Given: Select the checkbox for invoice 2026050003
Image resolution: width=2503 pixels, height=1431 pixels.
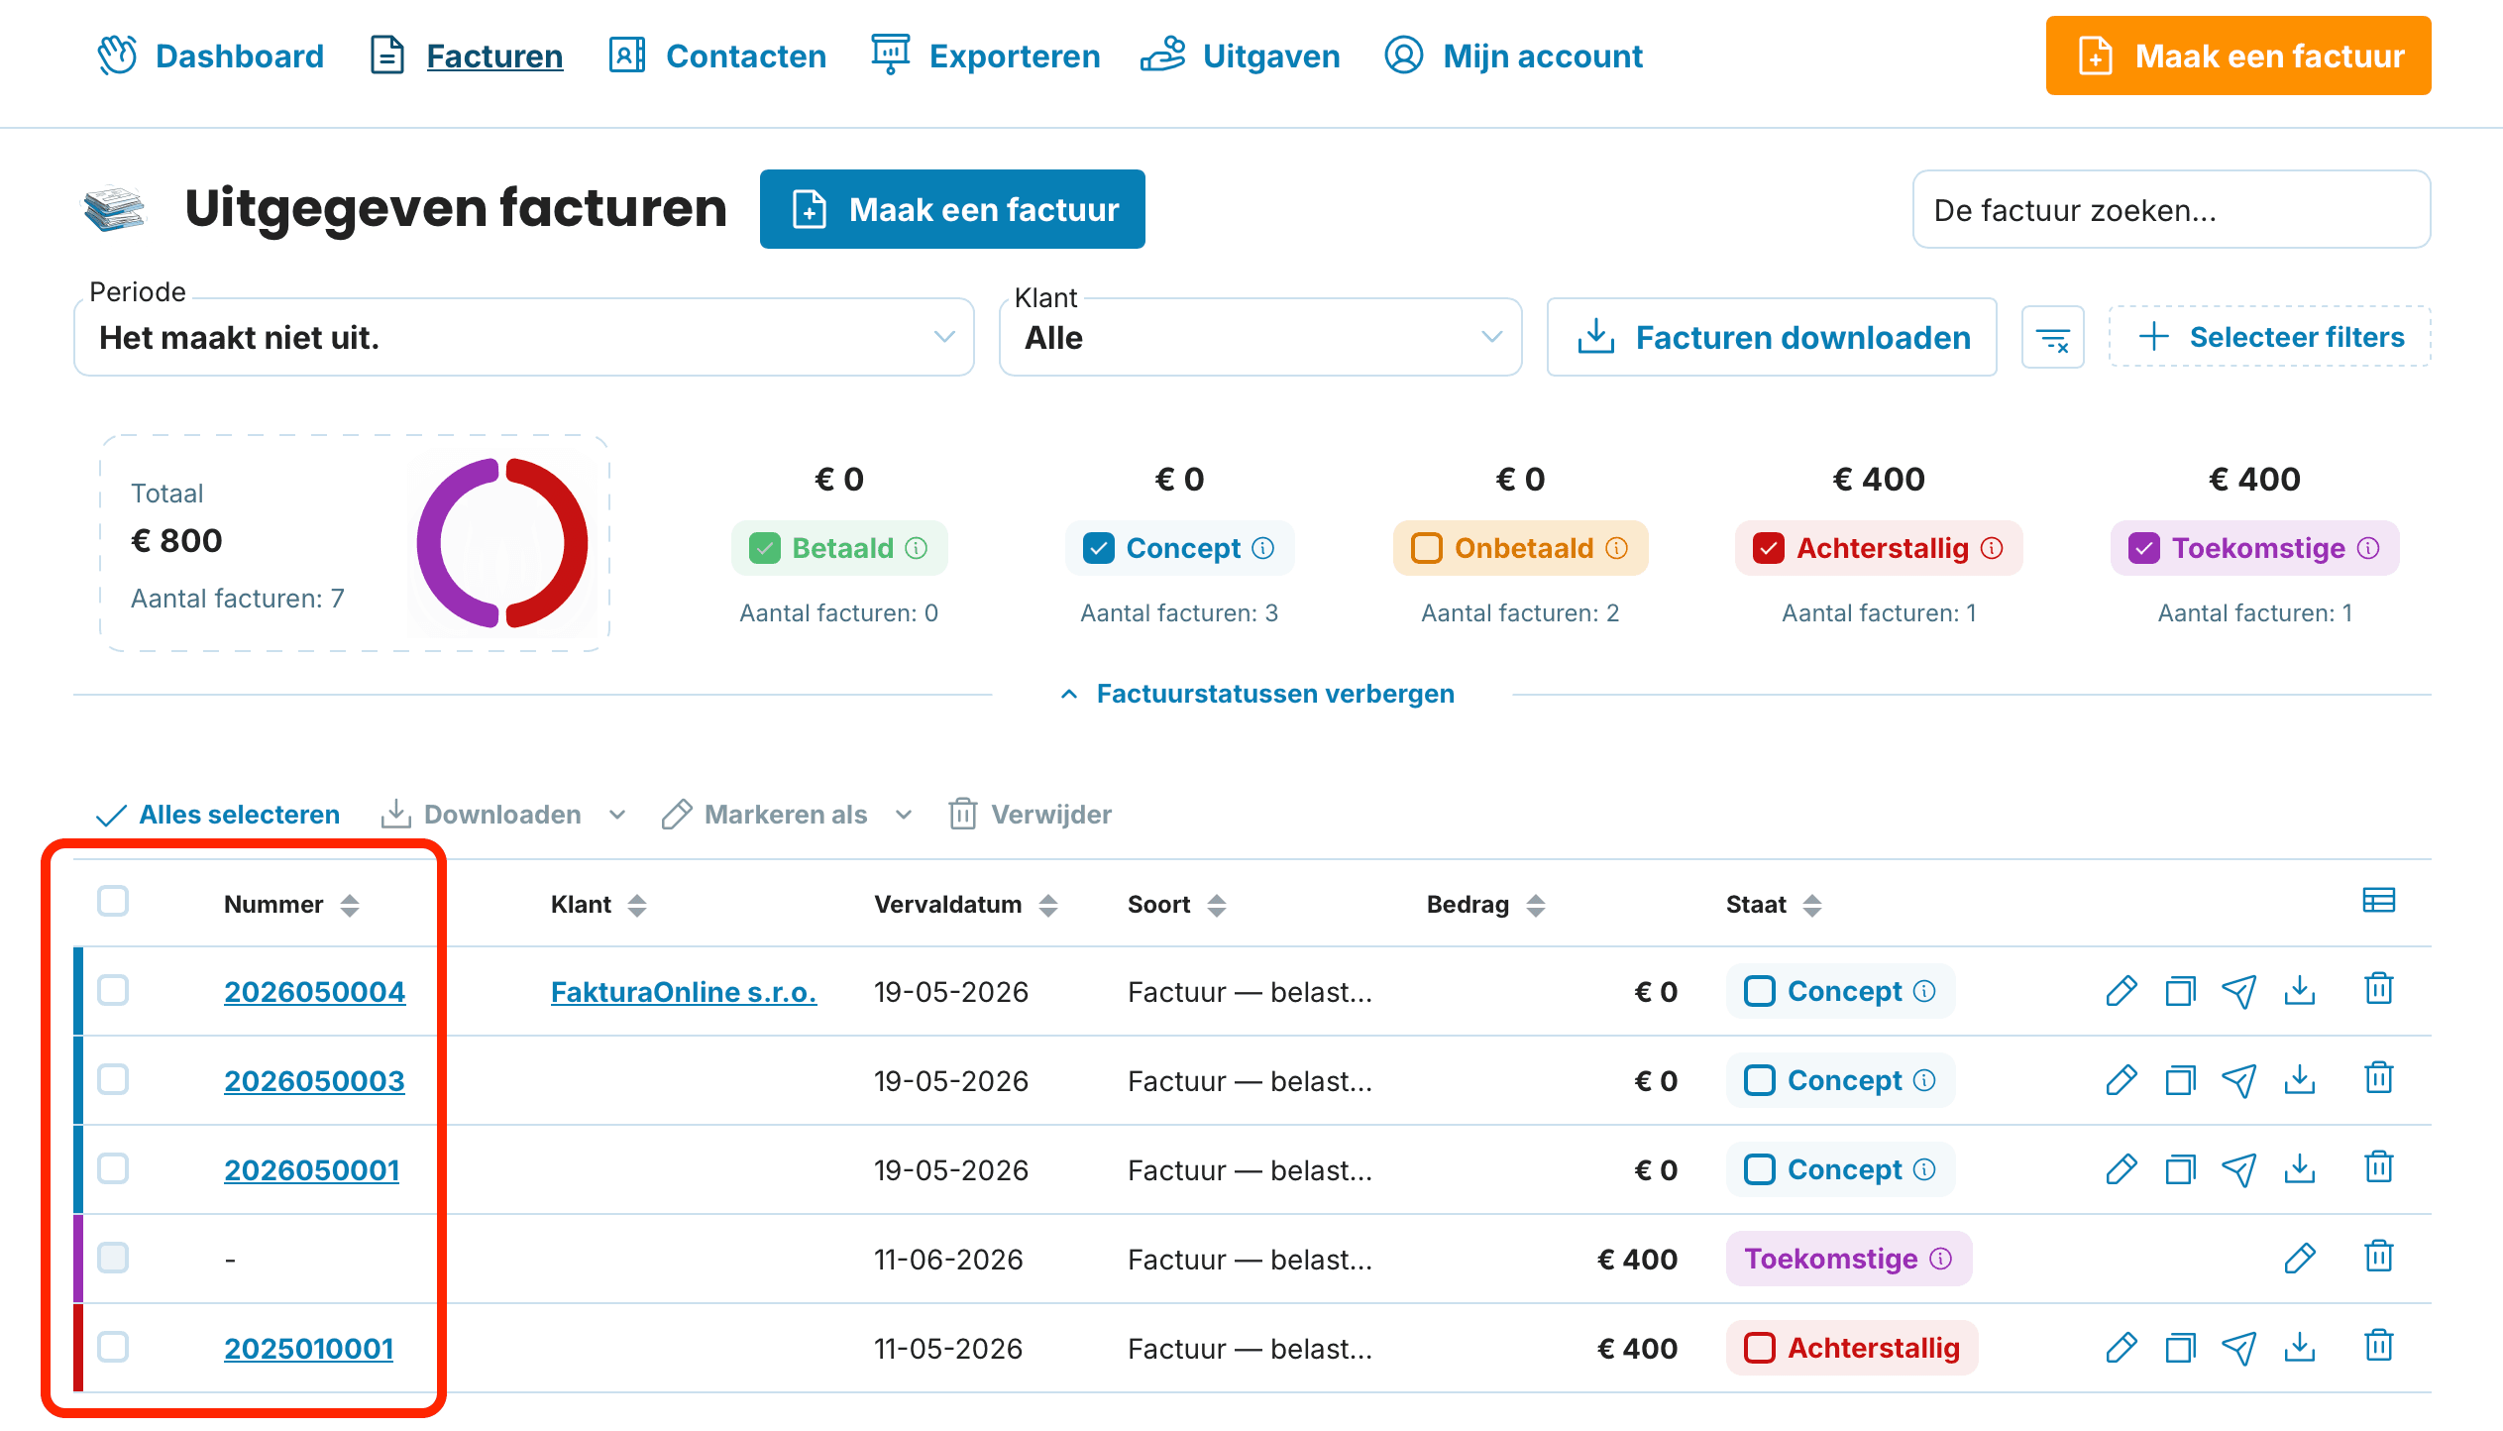Looking at the screenshot, I should [x=113, y=1080].
